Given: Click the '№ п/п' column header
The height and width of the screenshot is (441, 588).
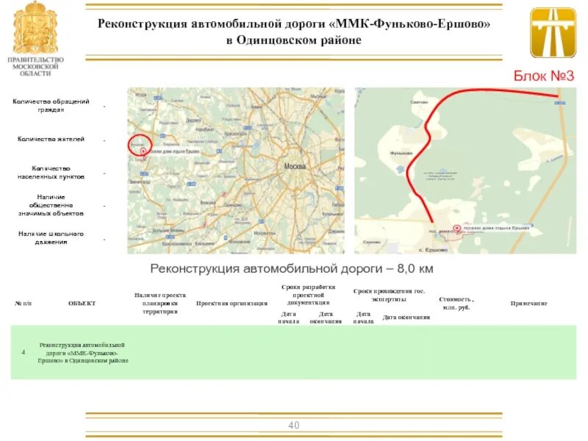Looking at the screenshot, I should click(24, 303).
